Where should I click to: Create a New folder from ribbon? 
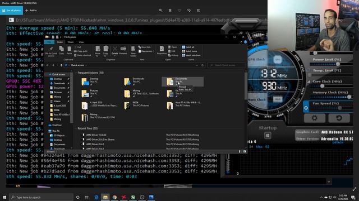[133, 51]
